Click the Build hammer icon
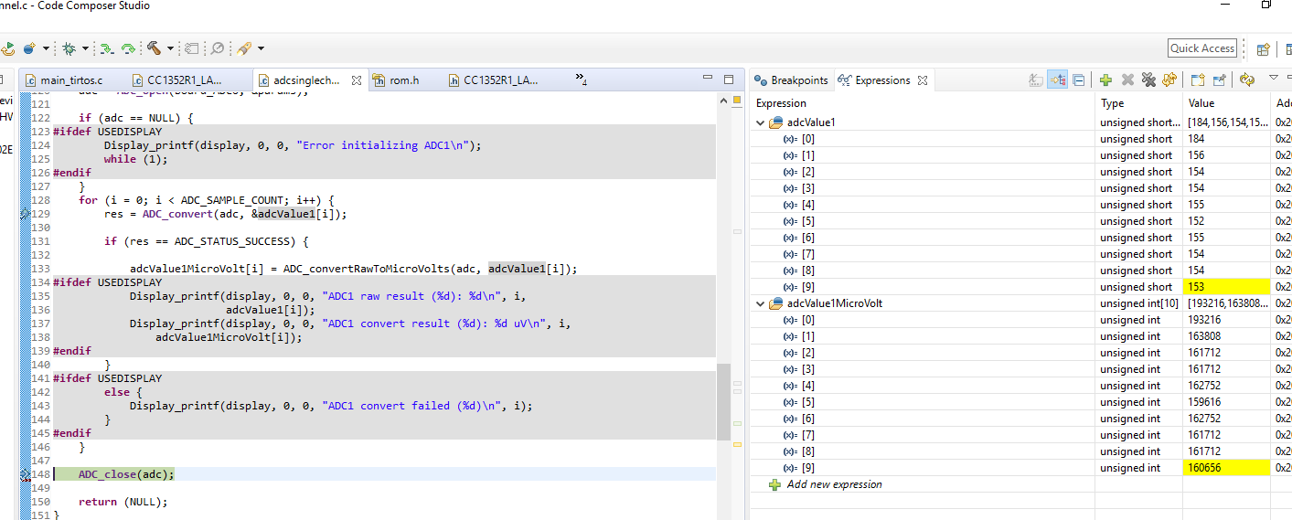Screen dimensions: 1292x520 coord(154,48)
